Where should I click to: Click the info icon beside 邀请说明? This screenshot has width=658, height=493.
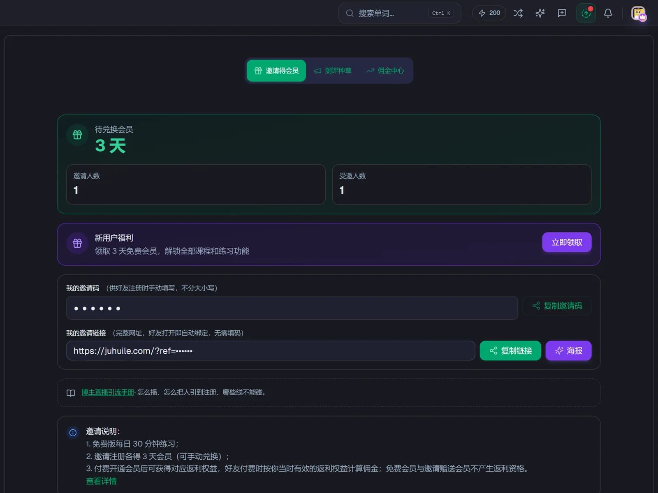click(73, 433)
